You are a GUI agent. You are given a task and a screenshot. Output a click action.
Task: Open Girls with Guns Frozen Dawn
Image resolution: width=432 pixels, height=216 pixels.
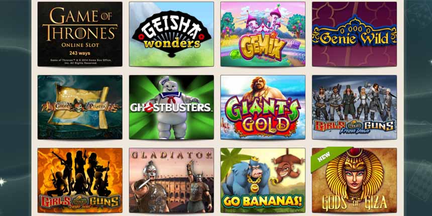[x=354, y=107]
